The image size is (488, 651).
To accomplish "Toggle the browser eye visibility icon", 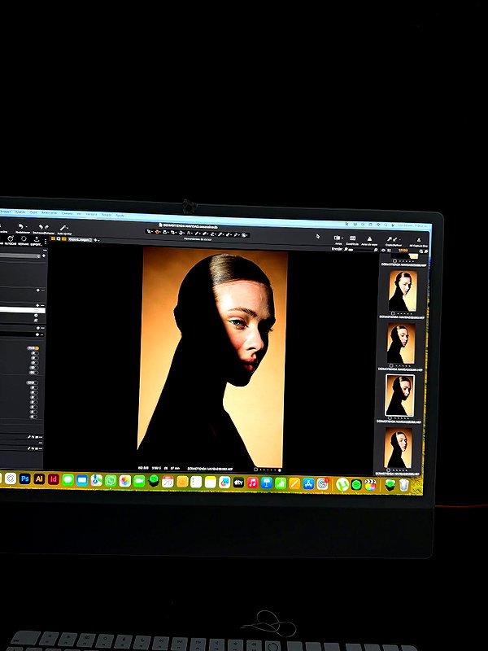I will (x=383, y=251).
